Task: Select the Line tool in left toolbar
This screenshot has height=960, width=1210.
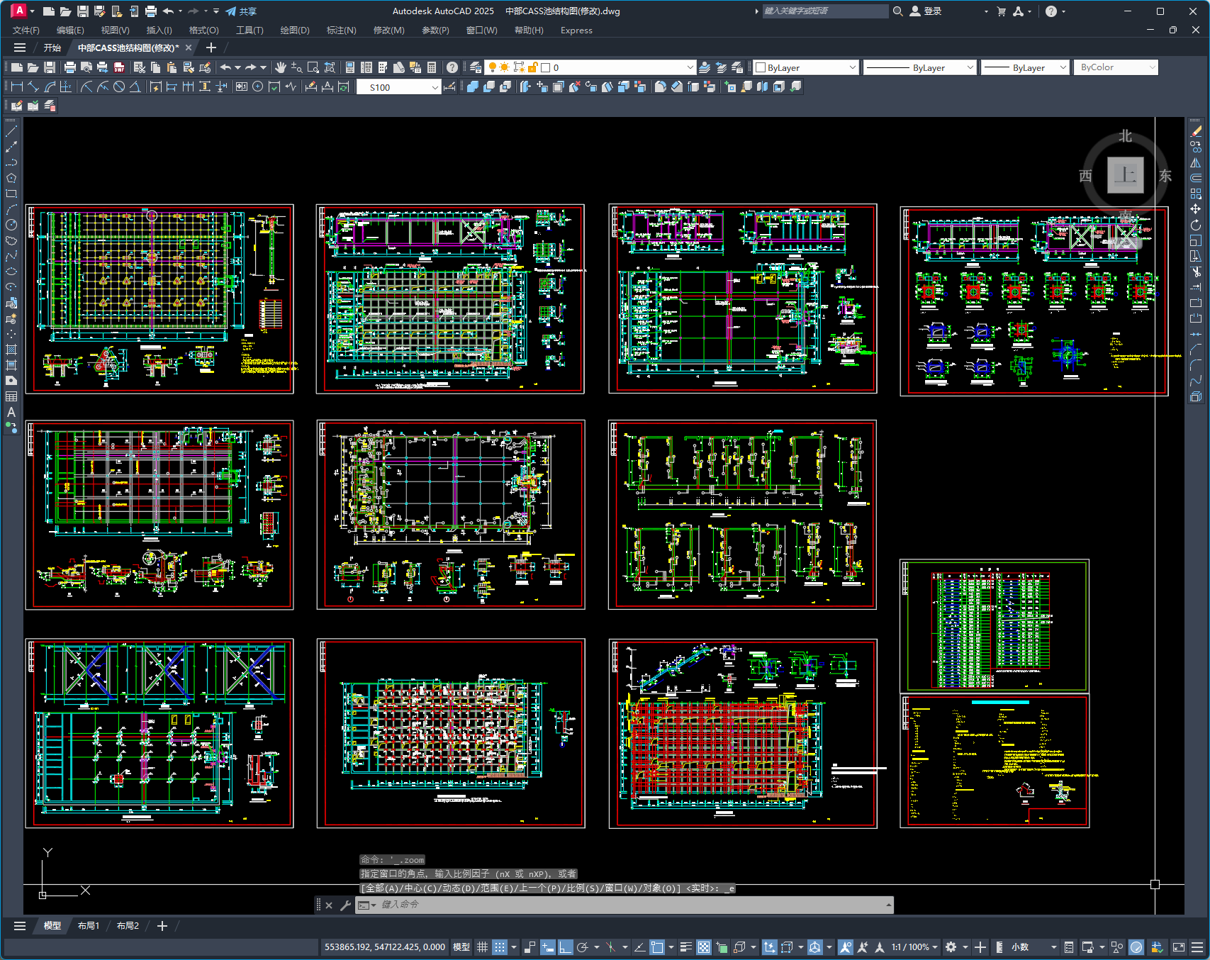Action: pos(11,131)
